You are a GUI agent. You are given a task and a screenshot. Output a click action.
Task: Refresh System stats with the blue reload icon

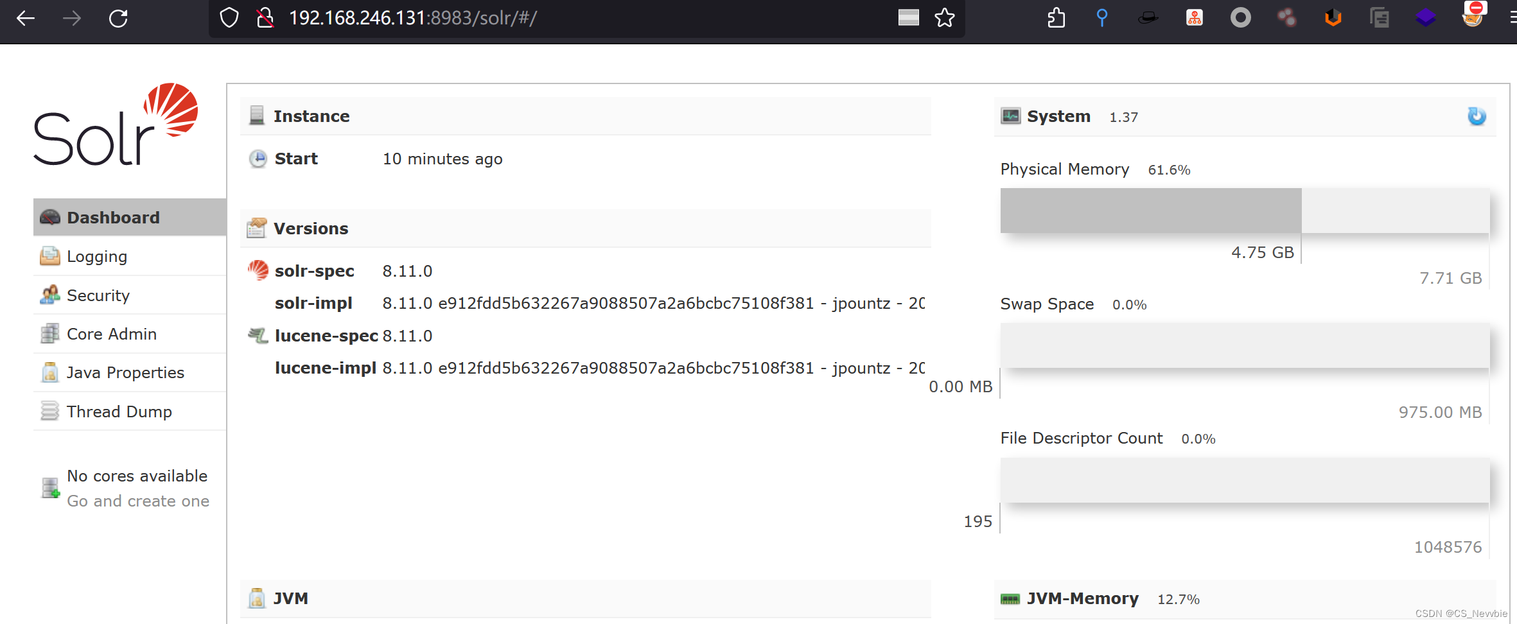tap(1477, 116)
